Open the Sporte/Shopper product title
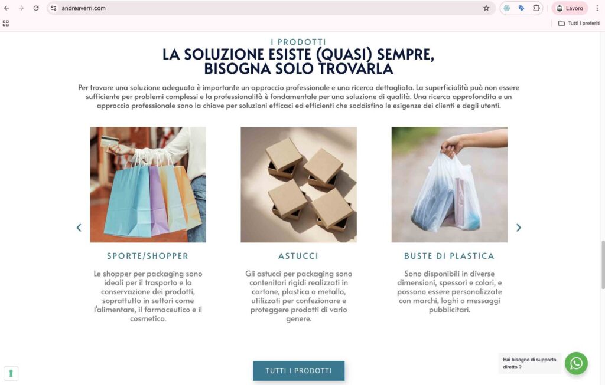The width and height of the screenshot is (605, 385). [x=148, y=256]
